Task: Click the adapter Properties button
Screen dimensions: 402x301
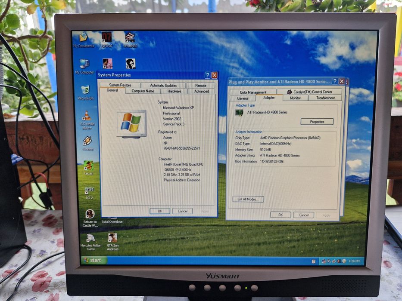Action: click(x=317, y=122)
